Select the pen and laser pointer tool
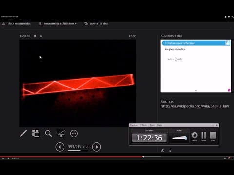Viewport: 234px width, 175px height. 23,133
